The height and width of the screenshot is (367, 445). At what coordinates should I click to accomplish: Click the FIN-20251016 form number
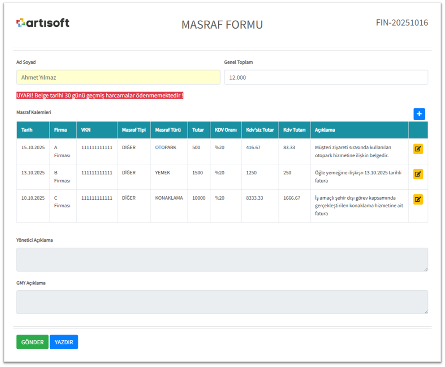(x=402, y=23)
